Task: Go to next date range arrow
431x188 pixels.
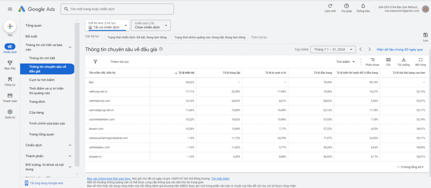Action: point(370,50)
